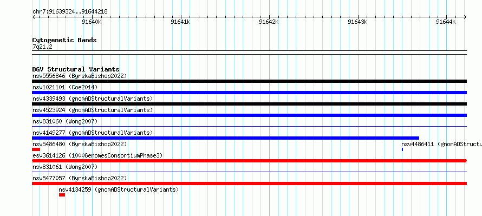482x216 pixels.
Task: Click the 91642k ruler tick label
Action: [x=269, y=22]
